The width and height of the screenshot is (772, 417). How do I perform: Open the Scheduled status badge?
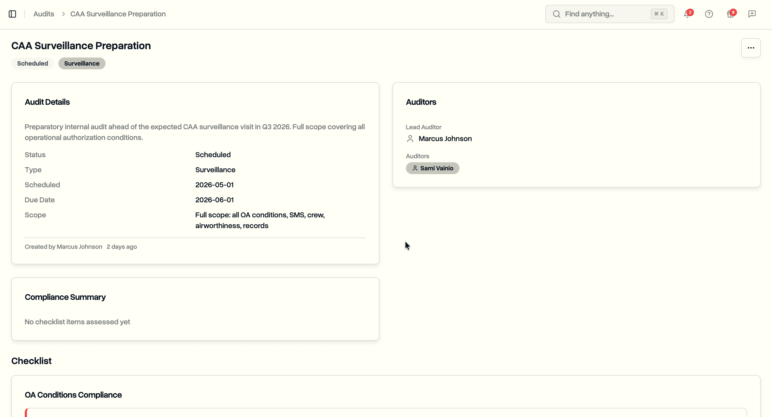coord(32,63)
